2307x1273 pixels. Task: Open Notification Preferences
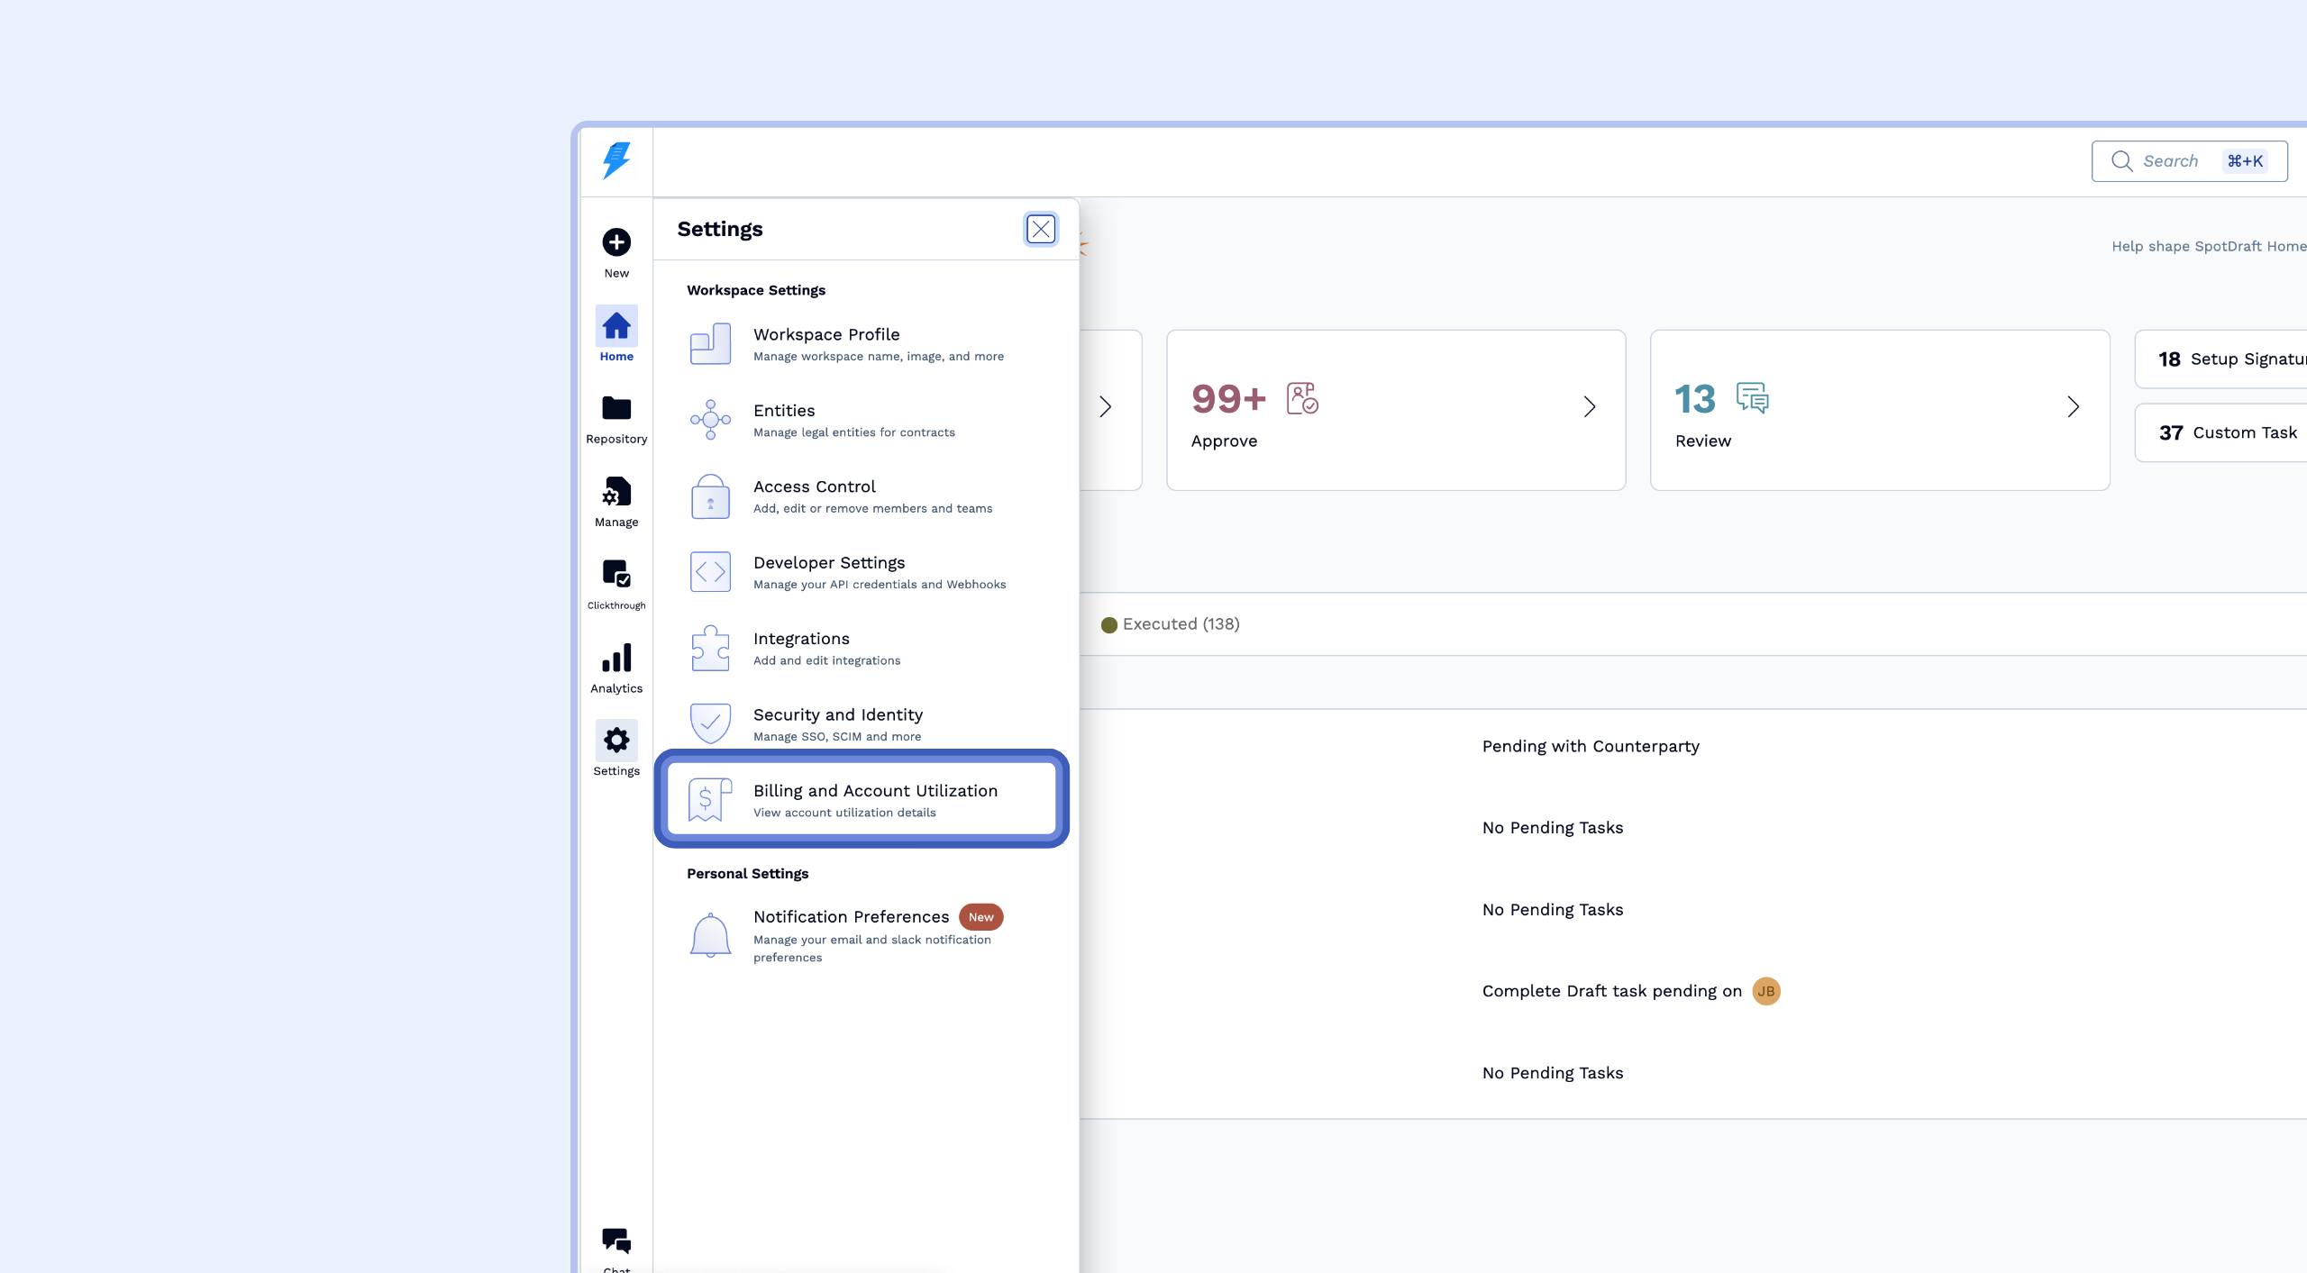pyautogui.click(x=851, y=917)
